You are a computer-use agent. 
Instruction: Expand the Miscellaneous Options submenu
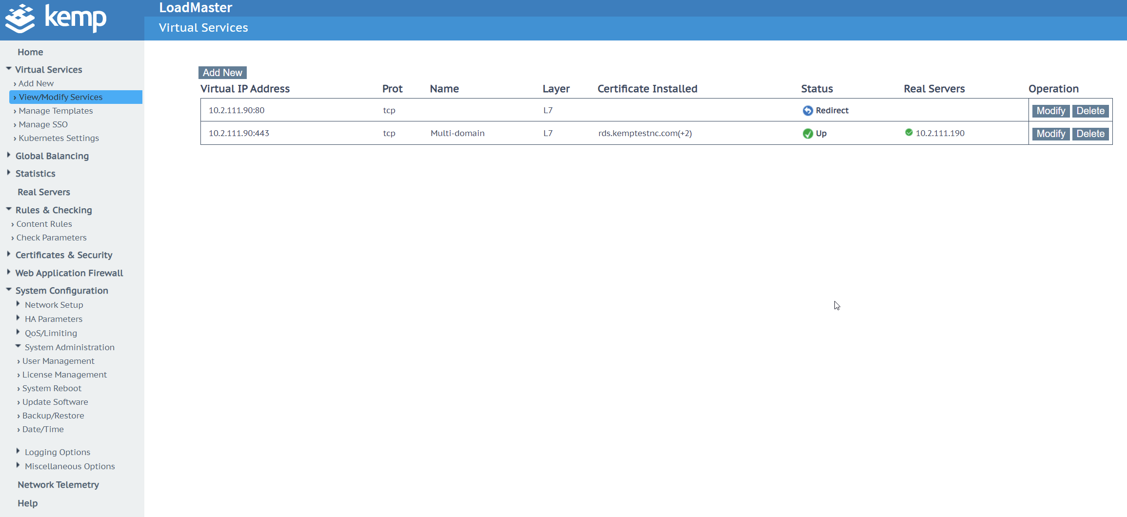[18, 465]
